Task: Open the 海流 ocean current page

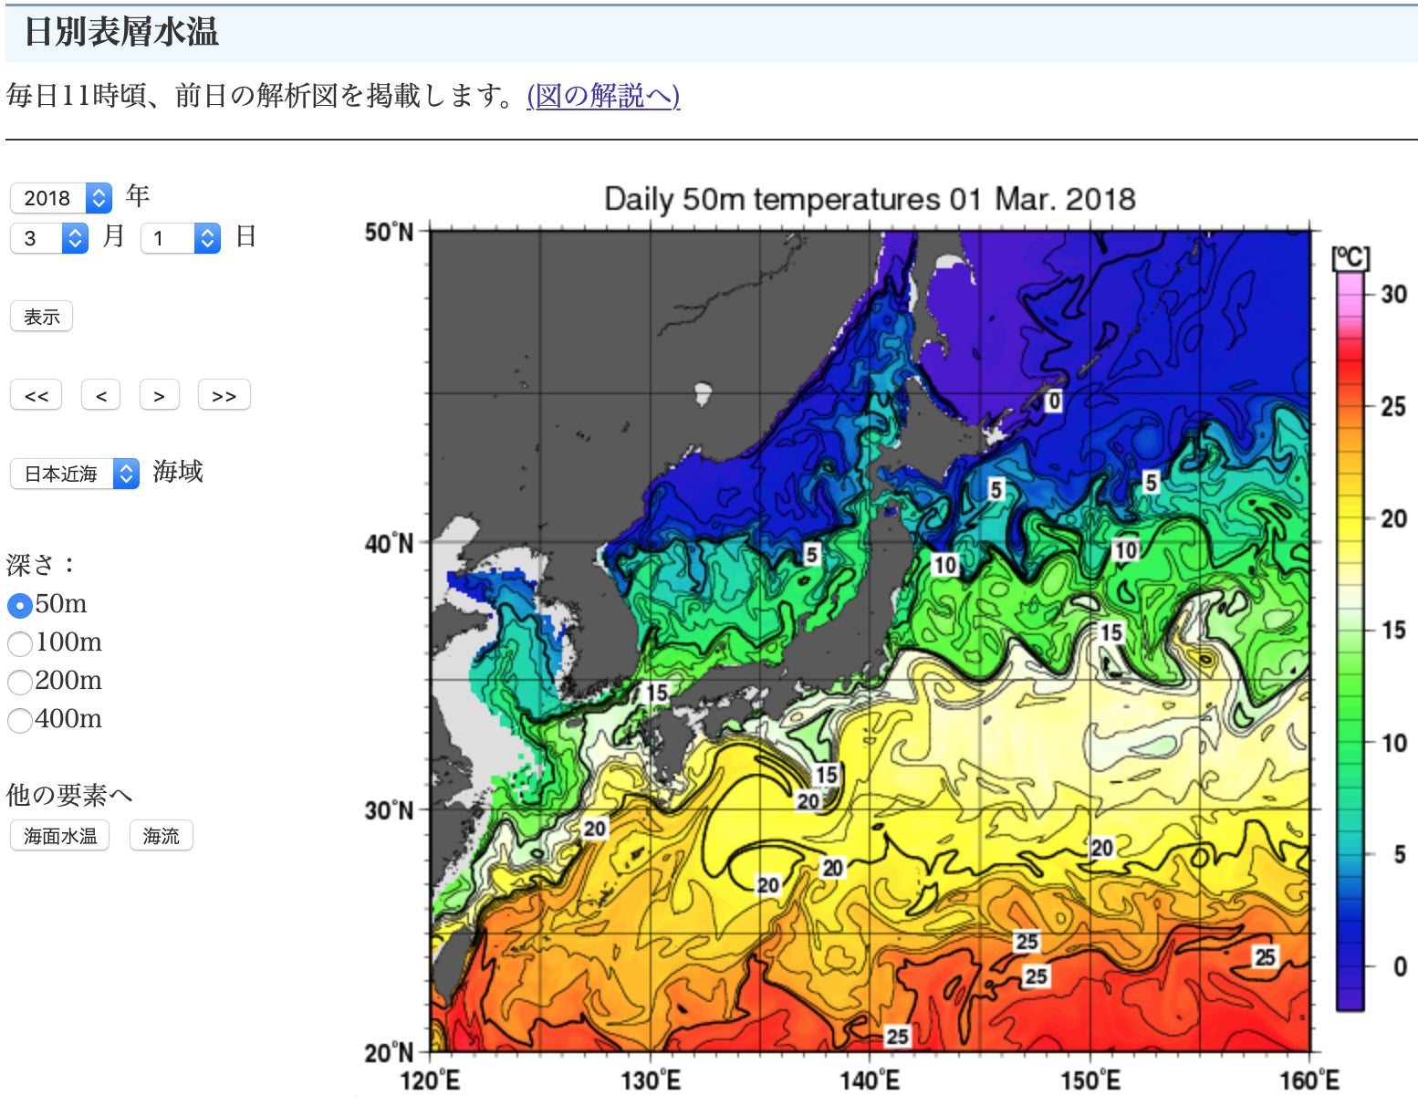Action: pos(162,836)
